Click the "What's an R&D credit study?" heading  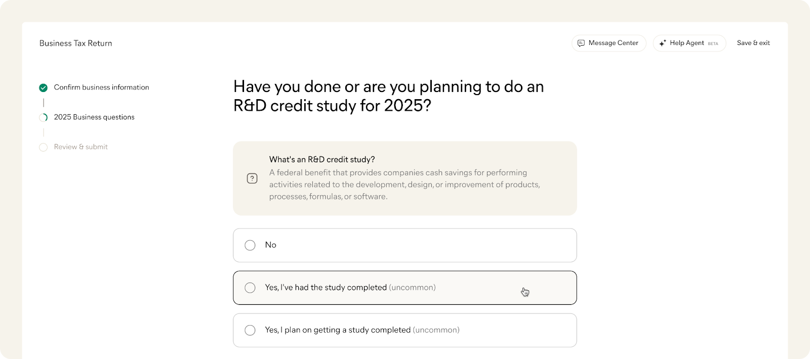click(x=322, y=160)
